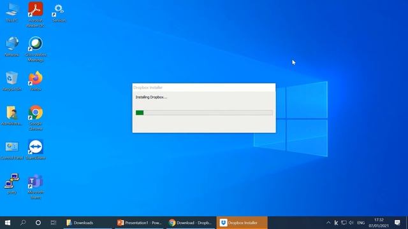Open the Services desktop shortcut
Image resolution: width=408 pixels, height=229 pixels.
[59, 13]
